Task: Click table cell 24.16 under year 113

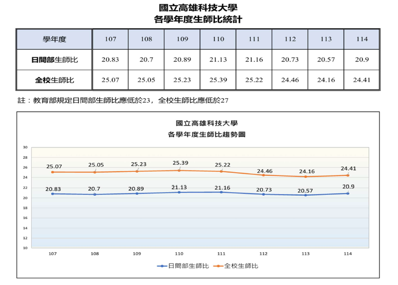Action: [326, 80]
